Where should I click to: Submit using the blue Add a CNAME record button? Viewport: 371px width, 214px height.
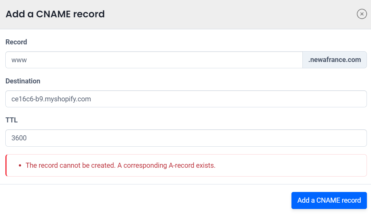(x=329, y=200)
